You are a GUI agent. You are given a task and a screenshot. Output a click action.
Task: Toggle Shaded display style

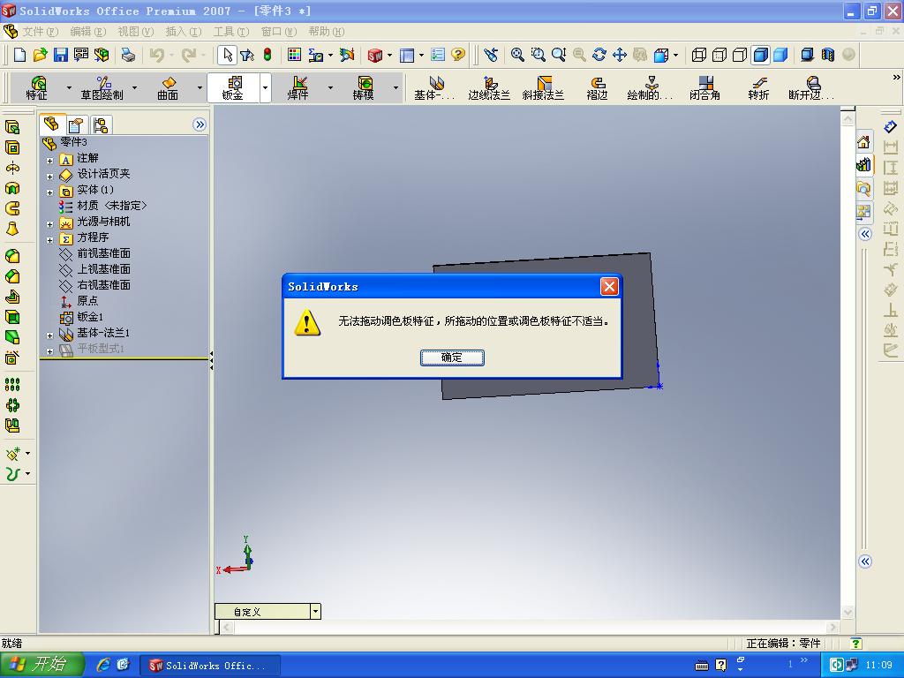pyautogui.click(x=780, y=55)
